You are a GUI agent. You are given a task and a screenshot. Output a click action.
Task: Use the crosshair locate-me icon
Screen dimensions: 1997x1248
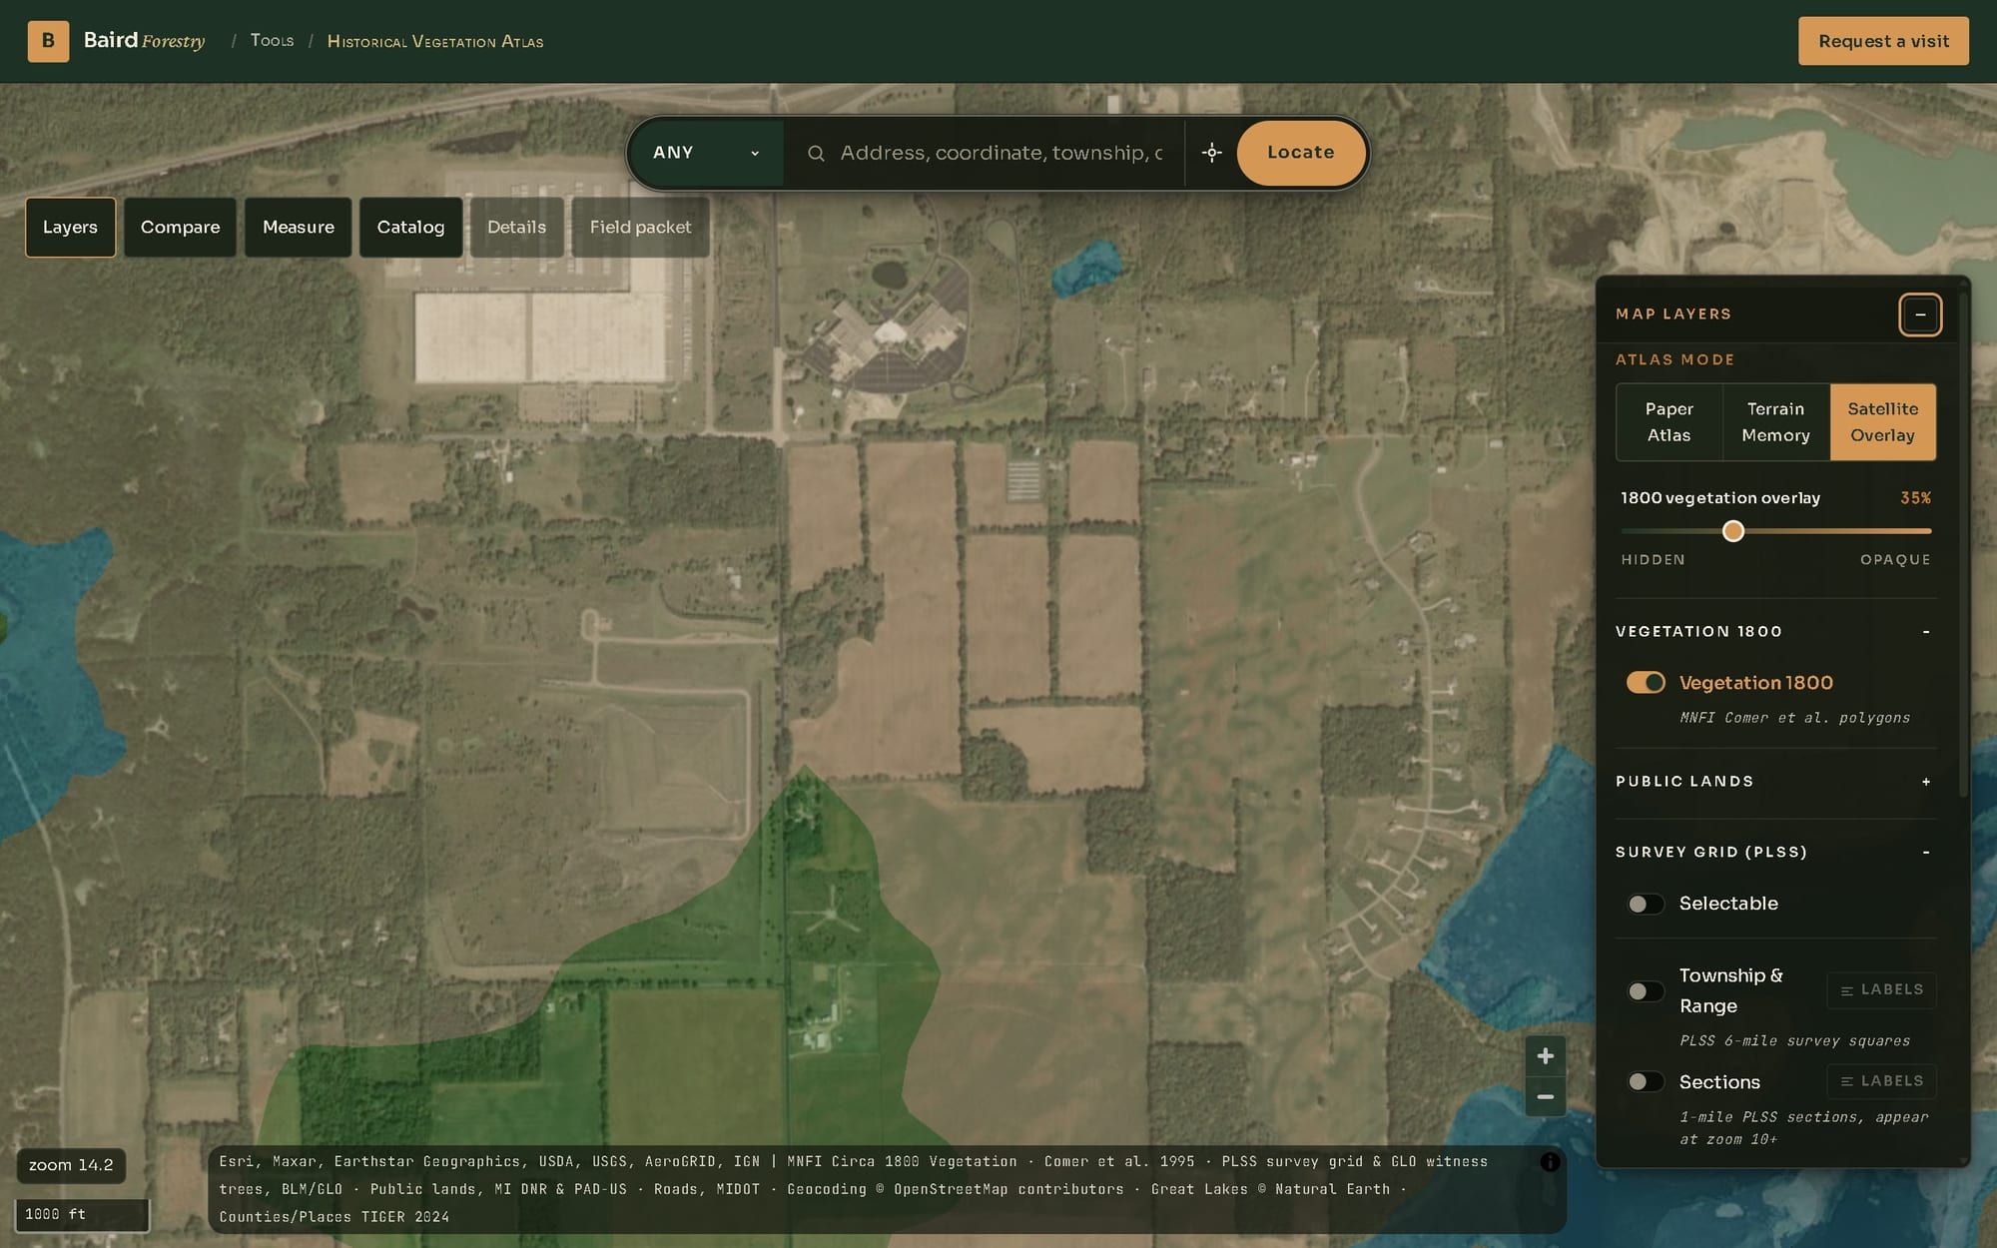[1211, 153]
